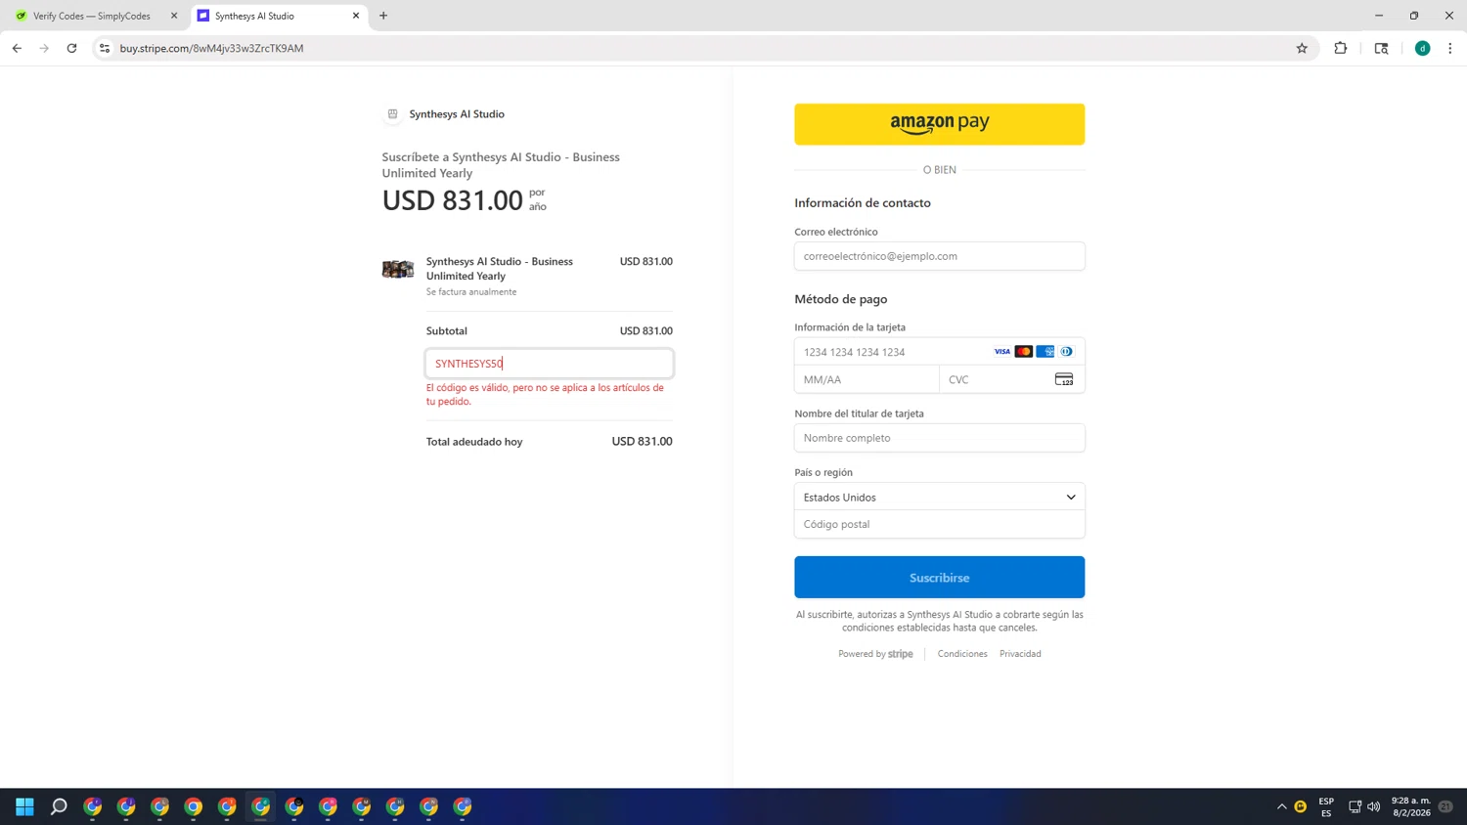Image resolution: width=1467 pixels, height=825 pixels.
Task: Close the Synthesys AI Studio tab
Action: (x=356, y=16)
